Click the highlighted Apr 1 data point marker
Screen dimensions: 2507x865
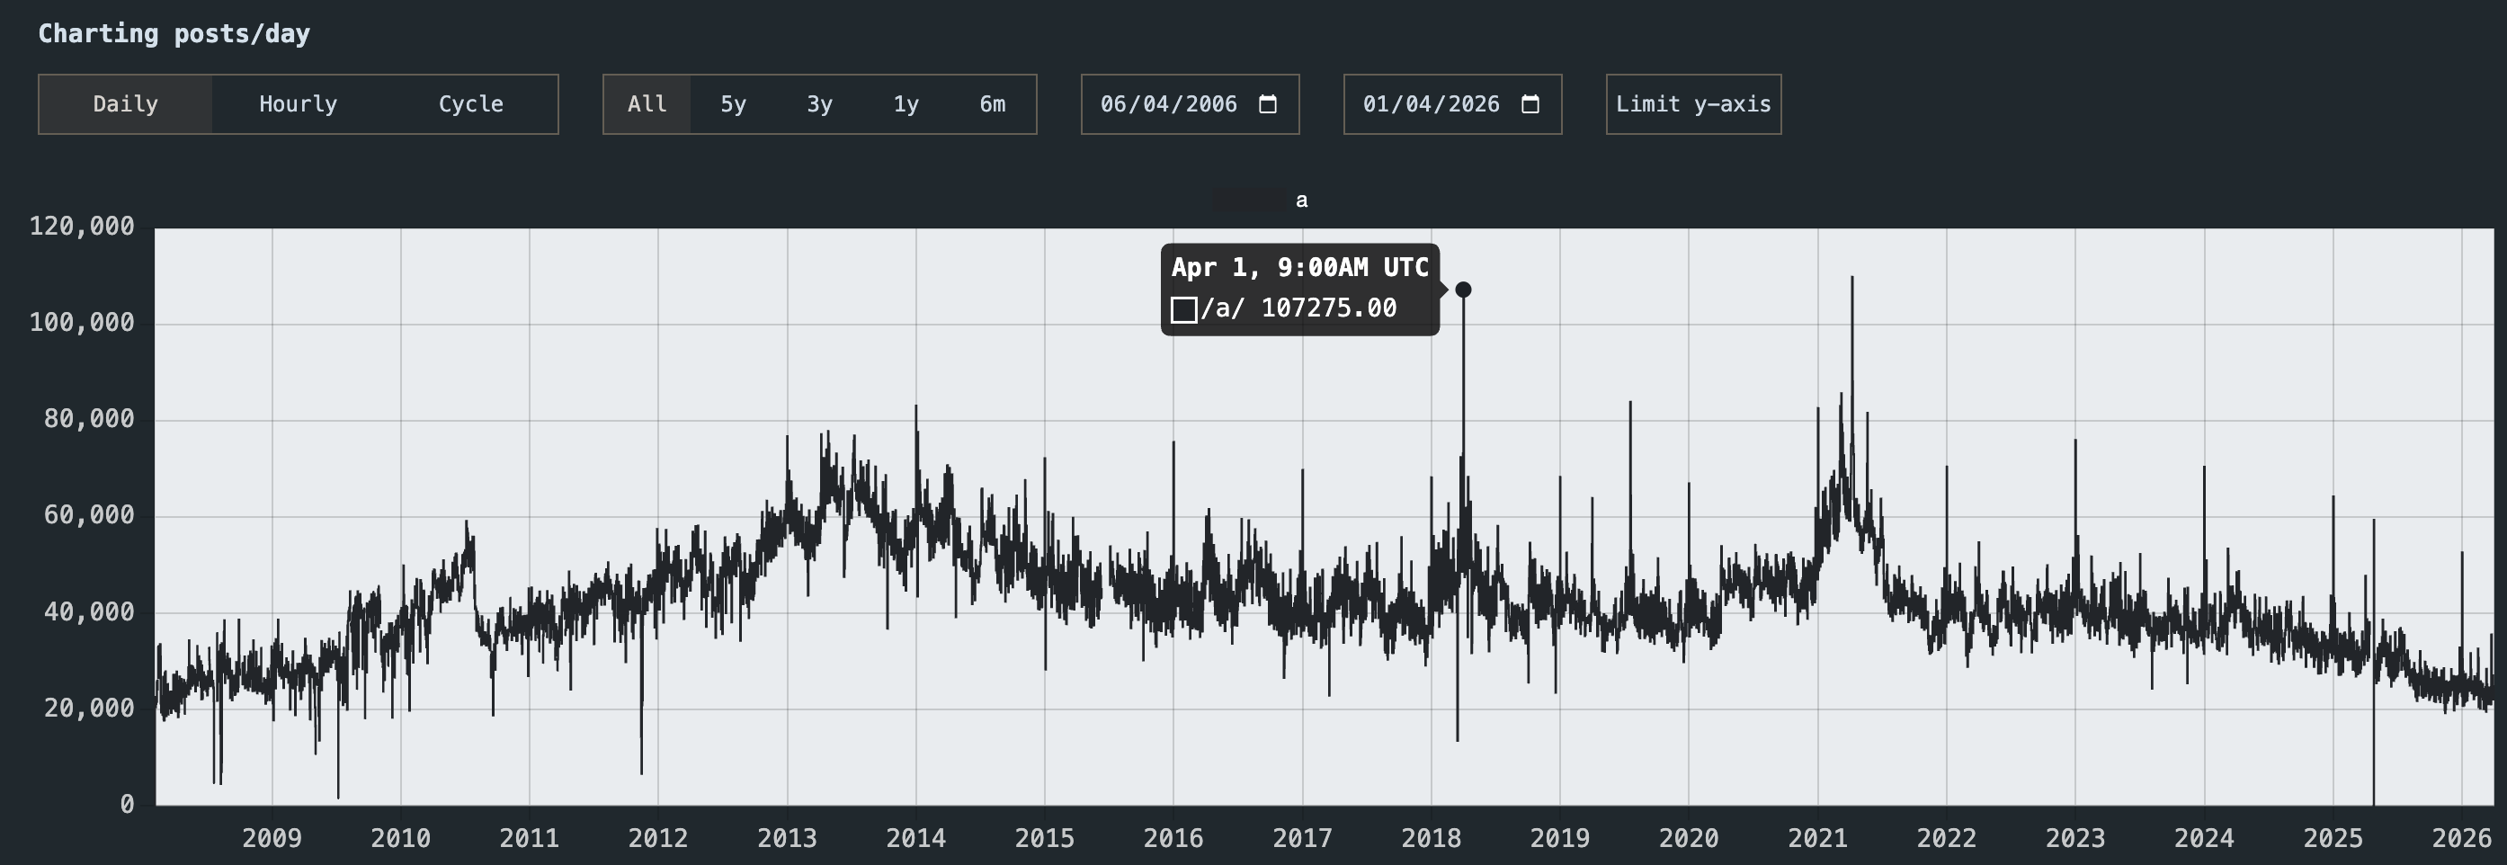point(1463,290)
